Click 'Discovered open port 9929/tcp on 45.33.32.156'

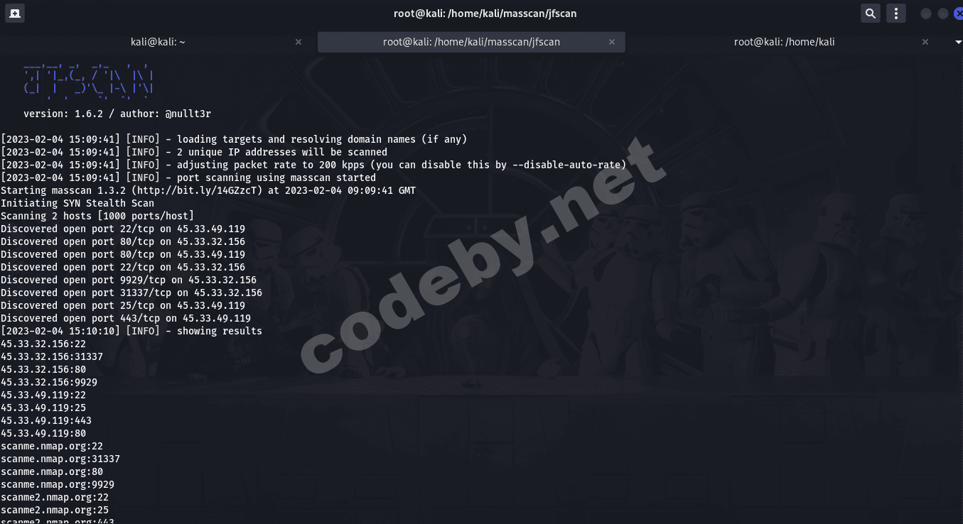(x=129, y=280)
